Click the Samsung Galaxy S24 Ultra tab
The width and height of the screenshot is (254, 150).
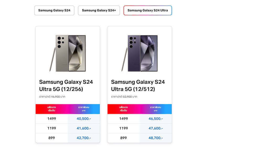(148, 10)
